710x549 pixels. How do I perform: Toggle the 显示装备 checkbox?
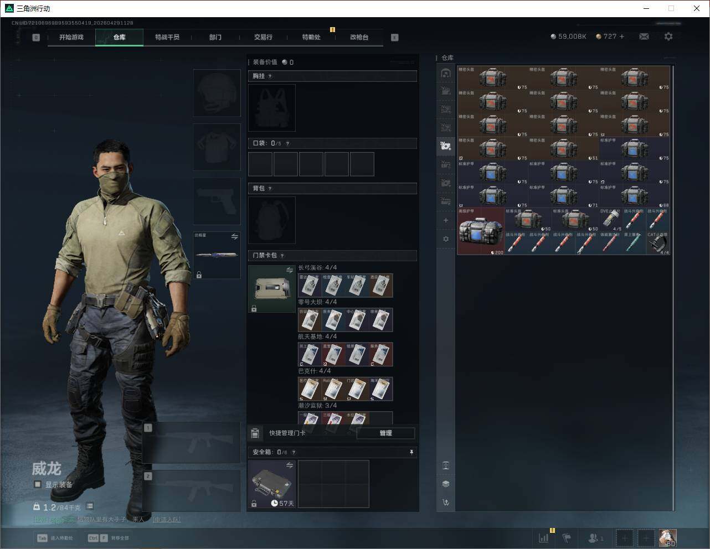click(x=38, y=484)
